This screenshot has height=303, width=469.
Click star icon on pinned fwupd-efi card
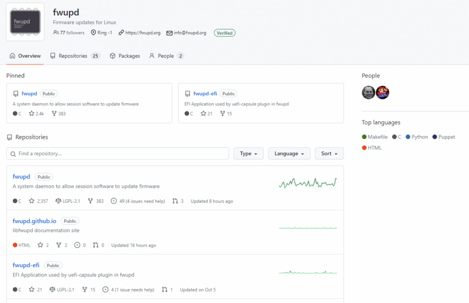pyautogui.click(x=203, y=114)
